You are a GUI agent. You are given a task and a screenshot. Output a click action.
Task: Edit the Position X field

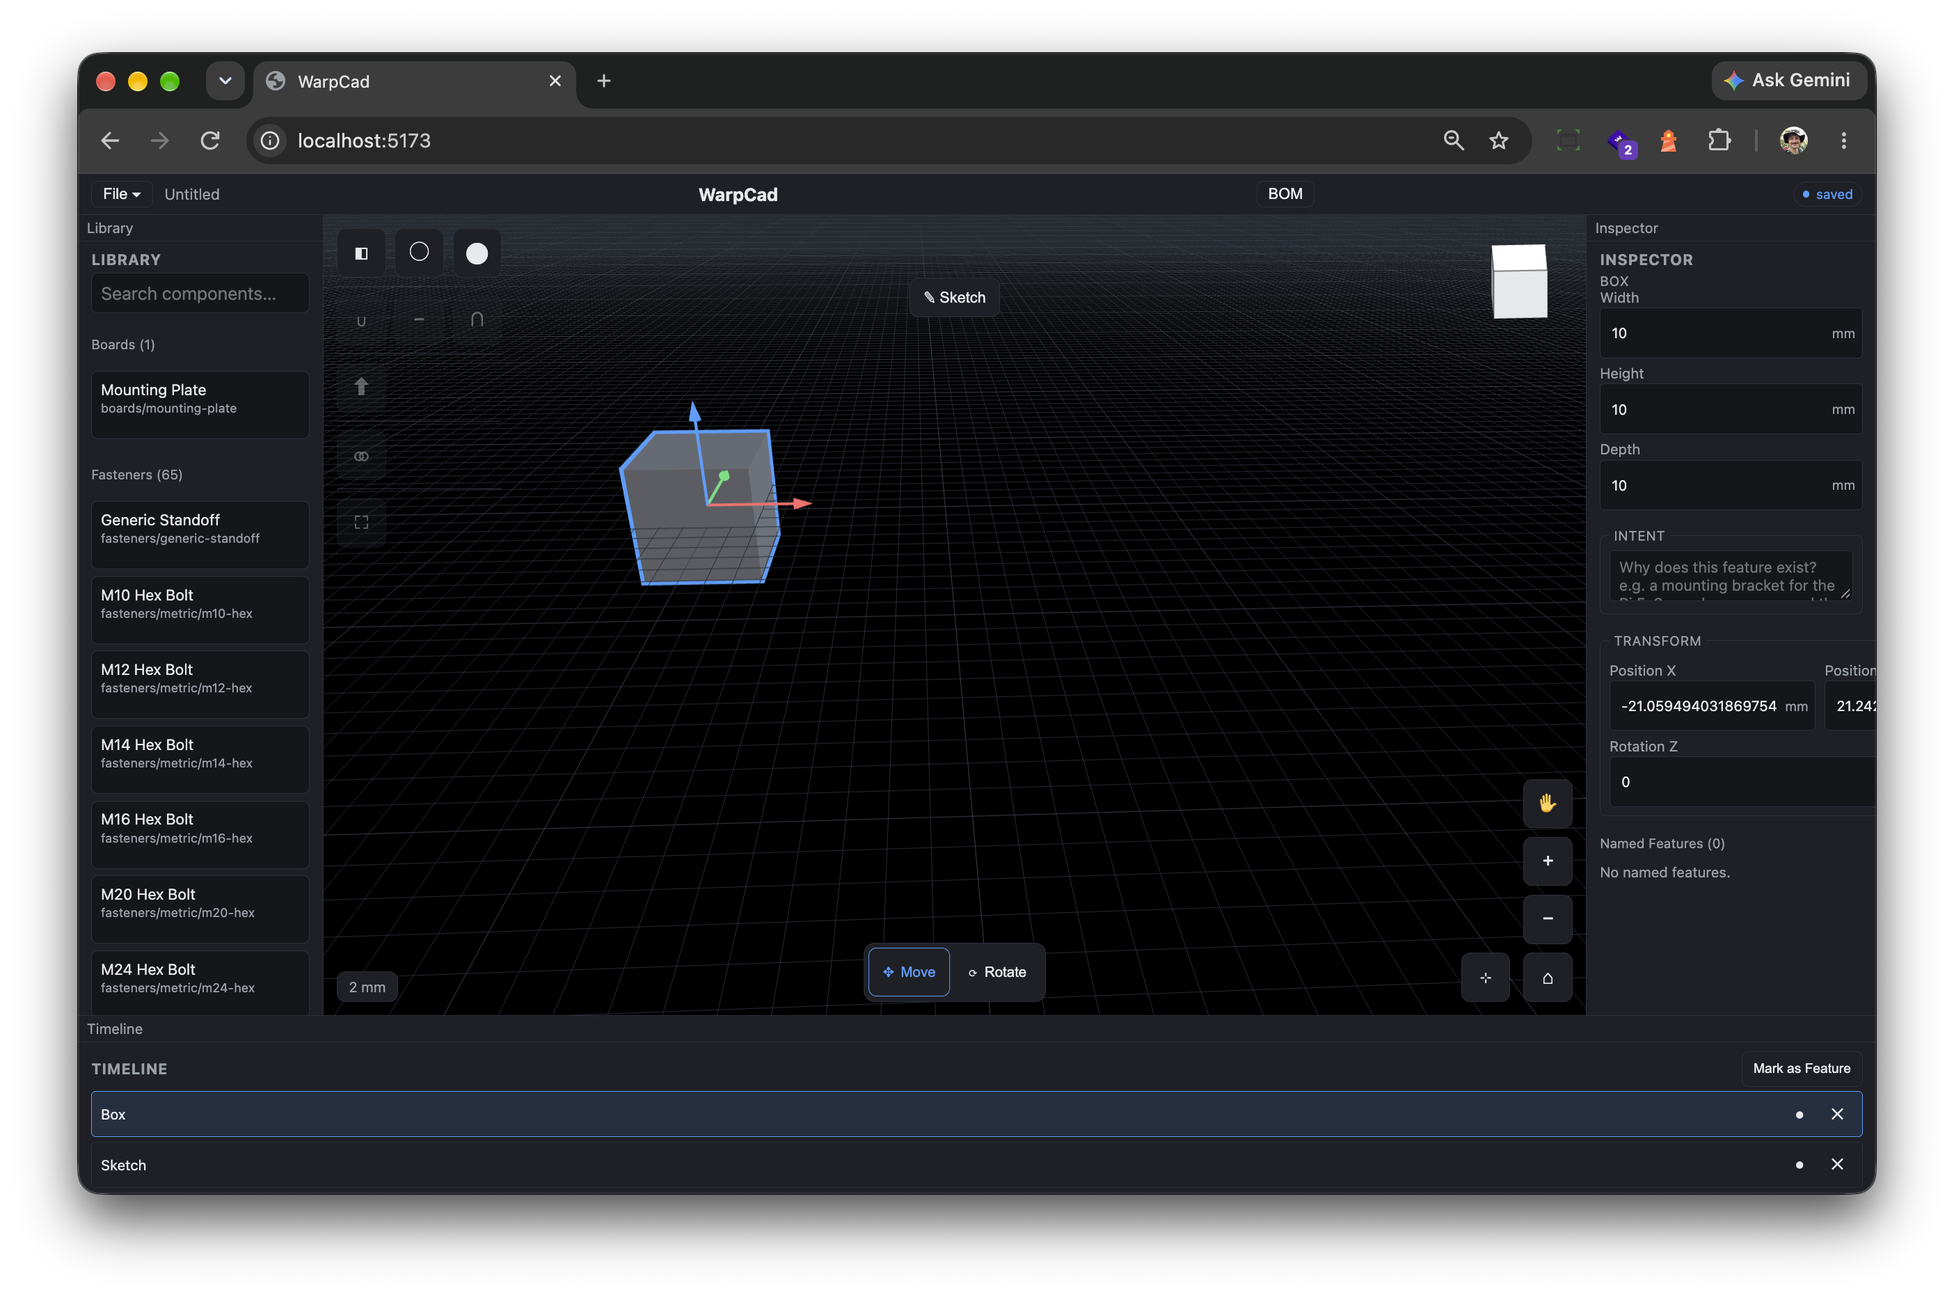[x=1712, y=706]
